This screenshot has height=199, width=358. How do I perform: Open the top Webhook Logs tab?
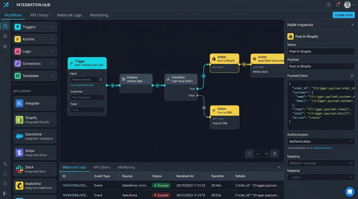(x=69, y=15)
